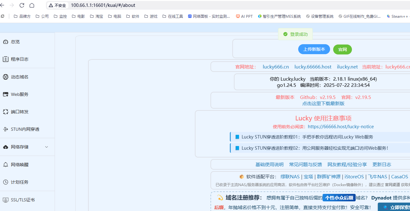
Task: Click browser forward arrow
Action: (x=12, y=5)
